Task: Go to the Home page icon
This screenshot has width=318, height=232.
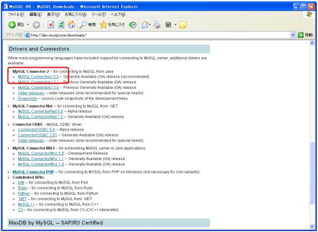Action: (71, 25)
